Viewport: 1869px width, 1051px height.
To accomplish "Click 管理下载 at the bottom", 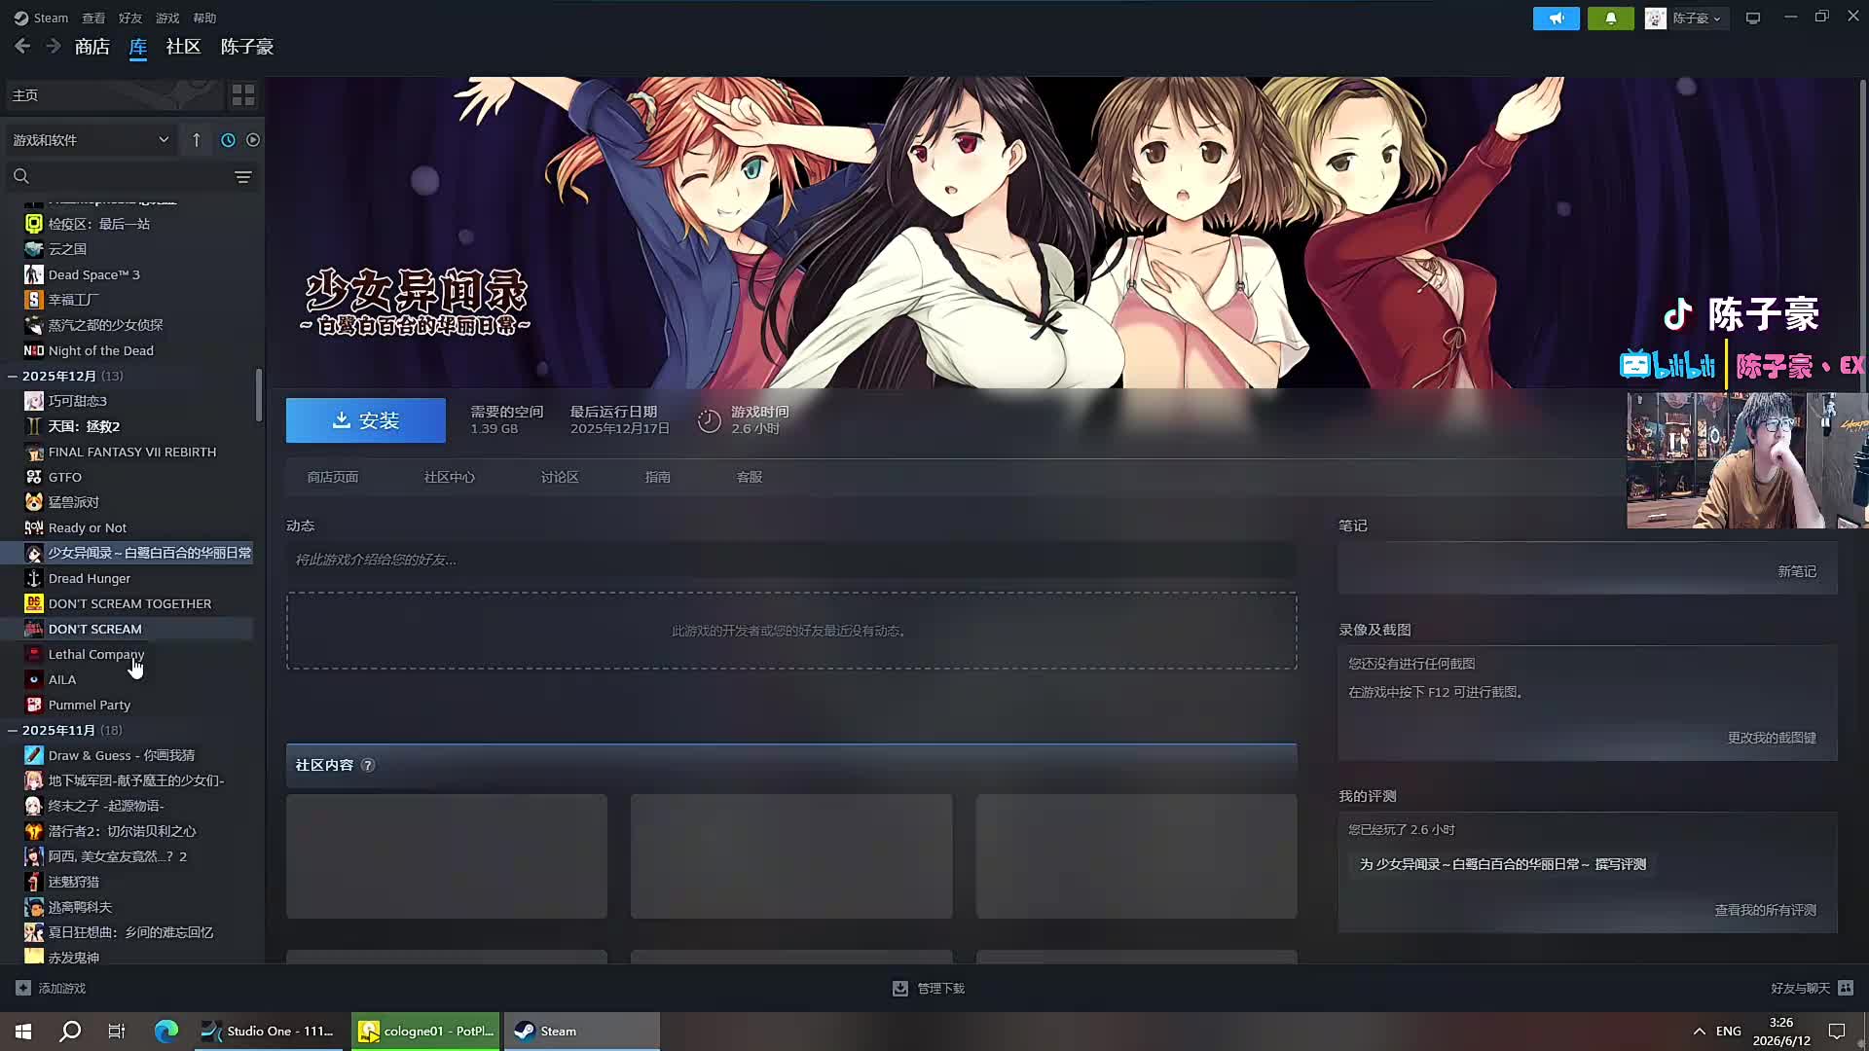I will point(940,988).
